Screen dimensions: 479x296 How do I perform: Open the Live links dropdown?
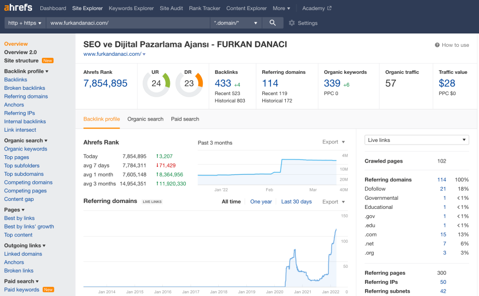417,140
